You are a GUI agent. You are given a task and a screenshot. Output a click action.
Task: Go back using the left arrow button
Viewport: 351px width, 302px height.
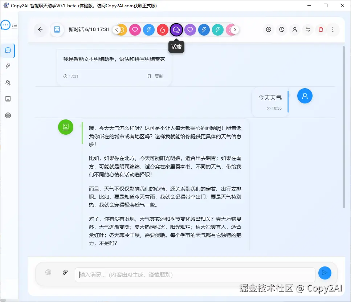point(40,29)
